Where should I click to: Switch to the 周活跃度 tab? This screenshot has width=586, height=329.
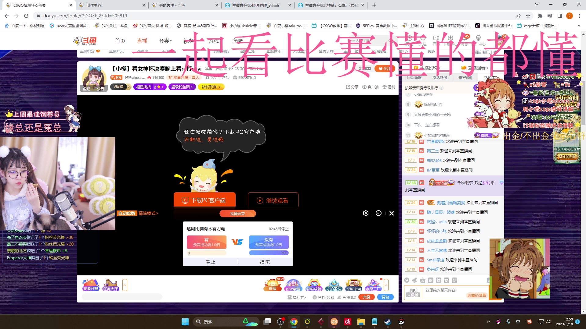440,78
